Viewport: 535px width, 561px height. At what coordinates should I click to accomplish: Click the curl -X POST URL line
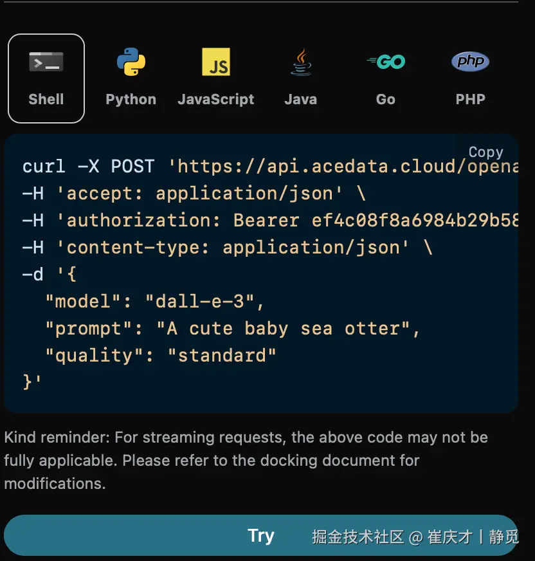(270, 167)
